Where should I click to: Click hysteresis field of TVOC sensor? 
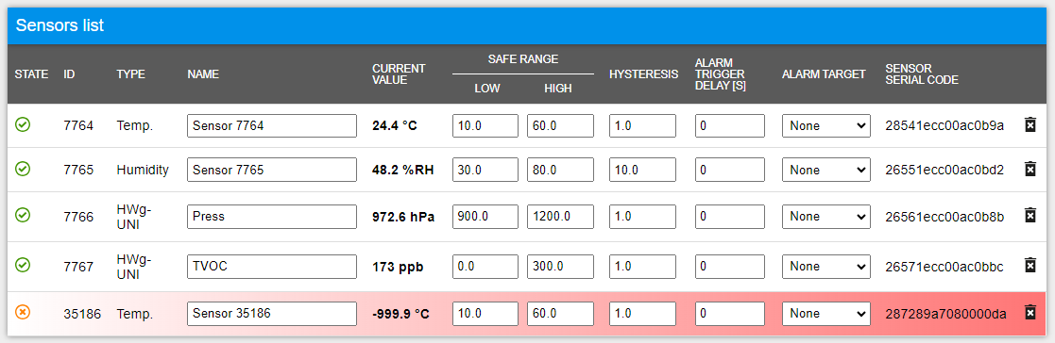tap(642, 267)
